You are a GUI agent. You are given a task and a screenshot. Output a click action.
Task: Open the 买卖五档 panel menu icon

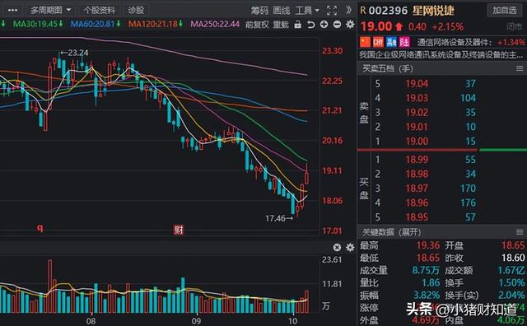(520, 68)
